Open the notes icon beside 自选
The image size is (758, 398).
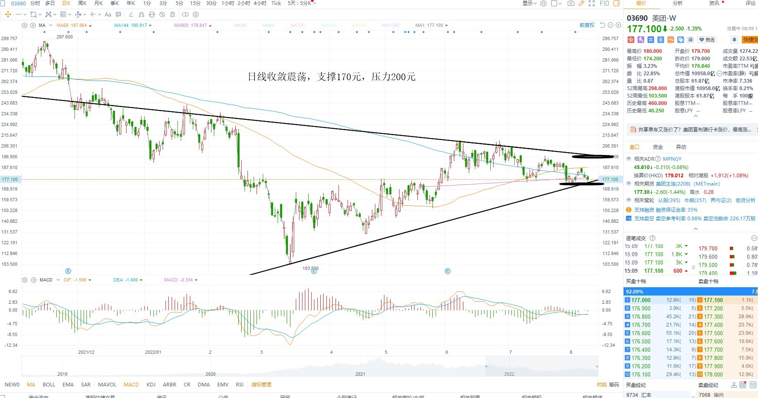pyautogui.click(x=691, y=40)
